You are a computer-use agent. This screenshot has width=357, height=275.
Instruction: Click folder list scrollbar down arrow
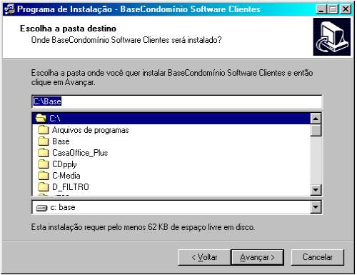[x=316, y=190]
